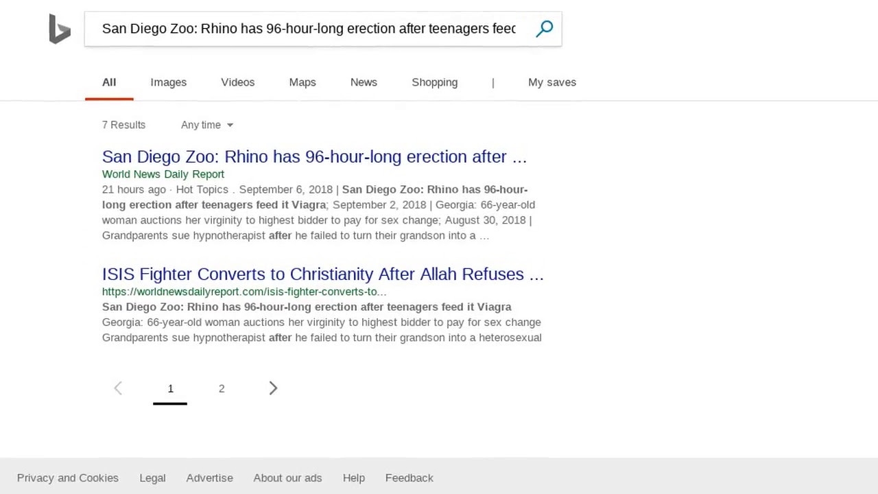Go to results page 2

pos(222,388)
